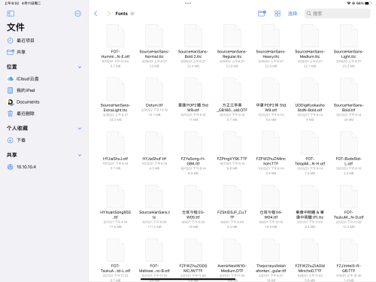Open file Dotum.ttf

click(x=154, y=97)
